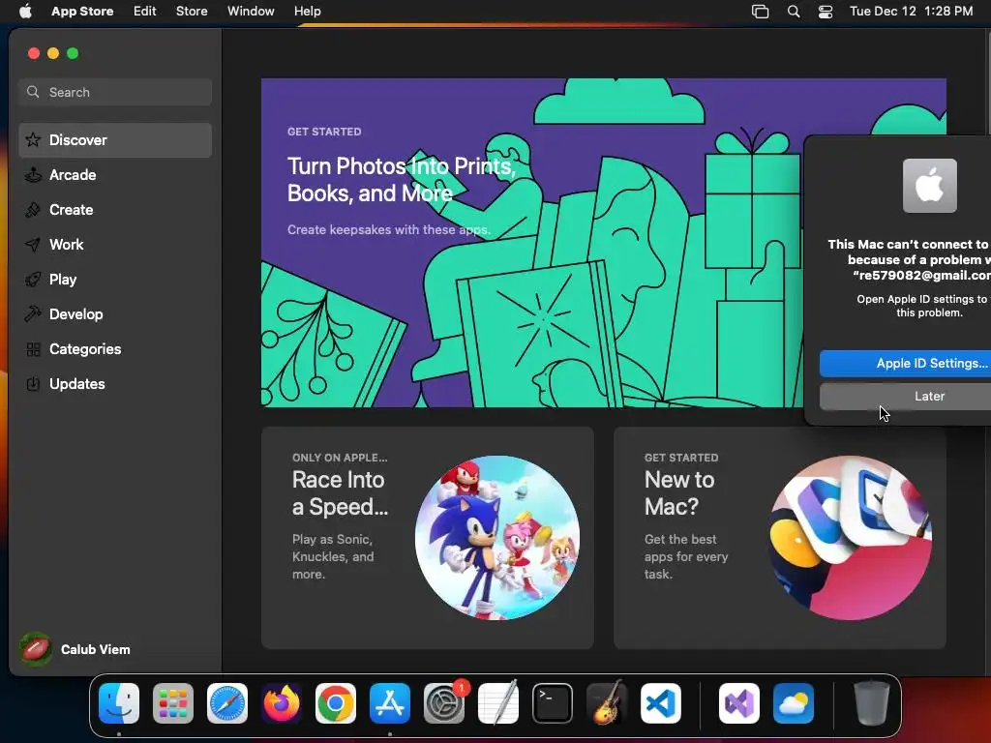
Task: Open Finder from the Dock
Action: pyautogui.click(x=119, y=703)
